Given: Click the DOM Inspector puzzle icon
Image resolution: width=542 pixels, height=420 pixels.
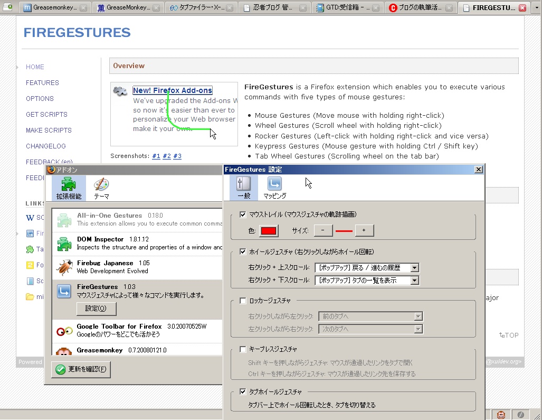Looking at the screenshot, I should click(x=64, y=244).
